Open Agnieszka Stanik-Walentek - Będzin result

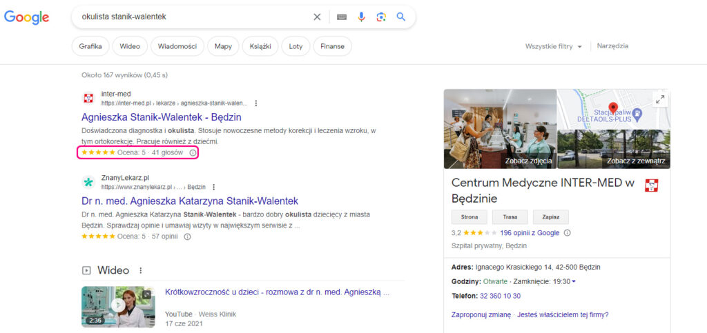click(x=162, y=117)
